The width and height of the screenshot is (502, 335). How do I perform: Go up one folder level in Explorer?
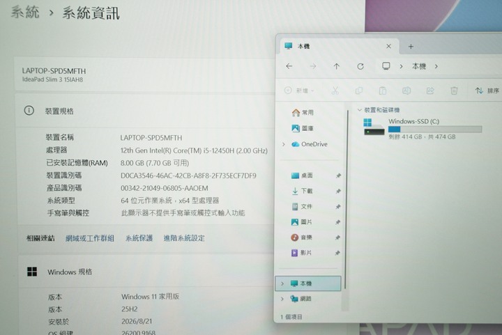(x=336, y=66)
